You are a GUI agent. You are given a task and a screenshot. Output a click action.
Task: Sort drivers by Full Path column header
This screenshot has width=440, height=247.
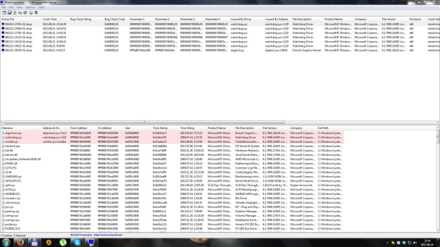pos(330,128)
